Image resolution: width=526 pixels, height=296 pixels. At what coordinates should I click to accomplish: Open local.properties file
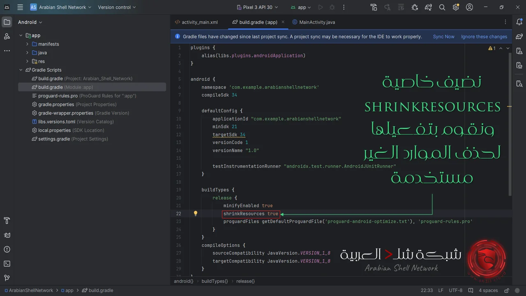click(x=68, y=130)
